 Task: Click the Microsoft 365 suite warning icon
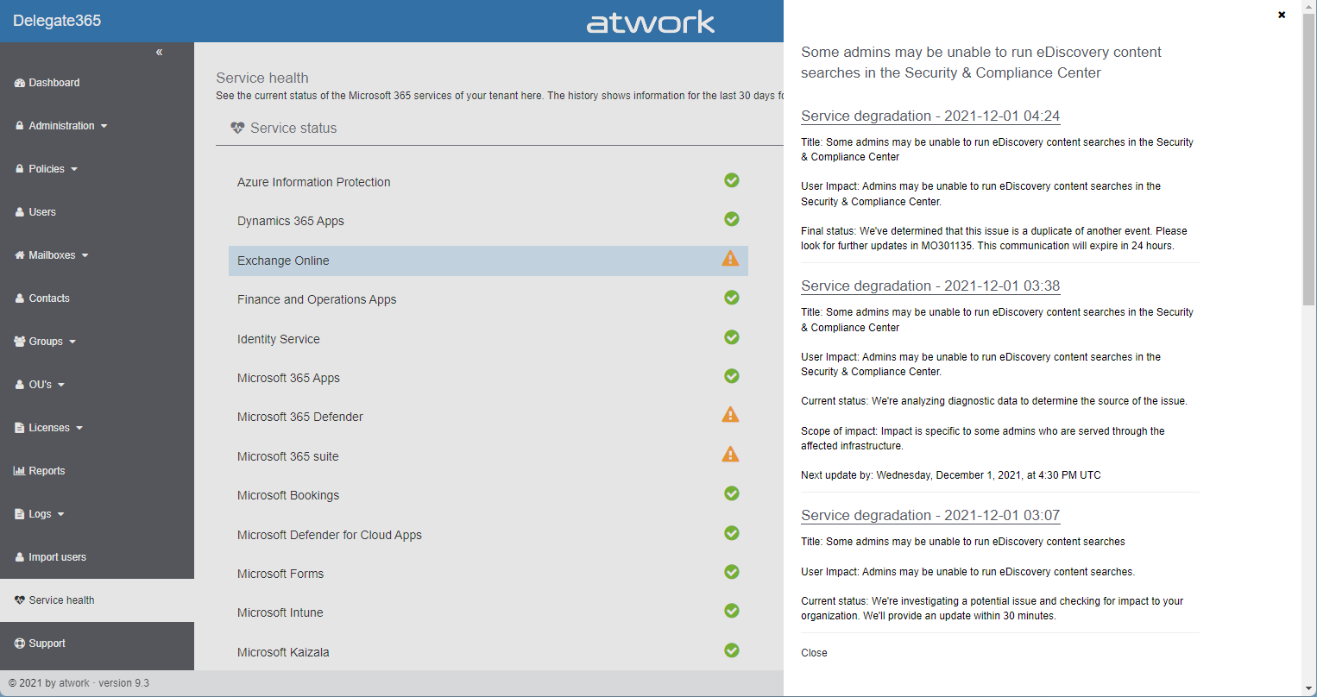730,454
